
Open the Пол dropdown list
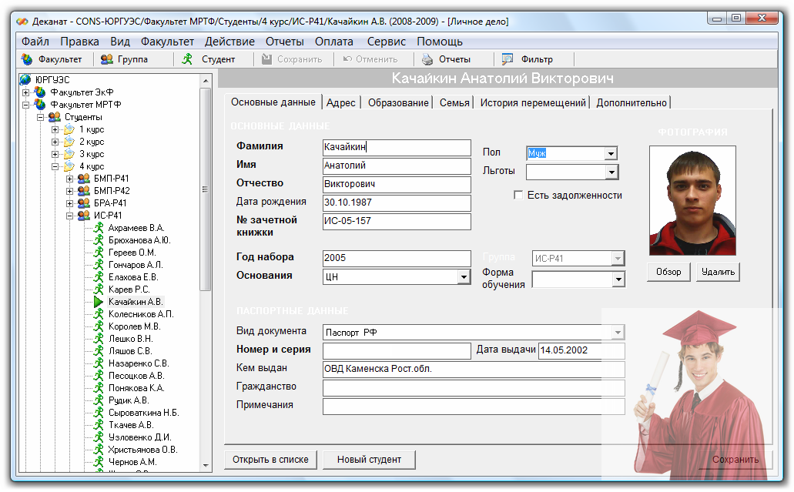pyautogui.click(x=611, y=154)
